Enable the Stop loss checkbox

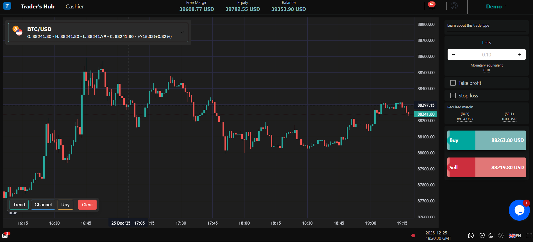(x=453, y=95)
